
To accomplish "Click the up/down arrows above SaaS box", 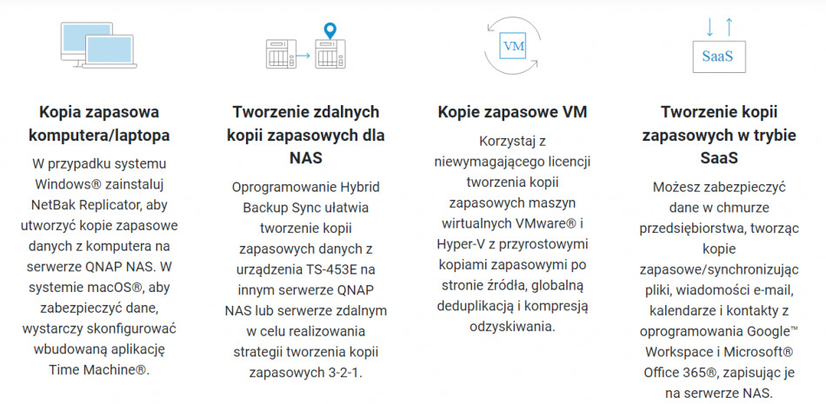I will (x=718, y=26).
